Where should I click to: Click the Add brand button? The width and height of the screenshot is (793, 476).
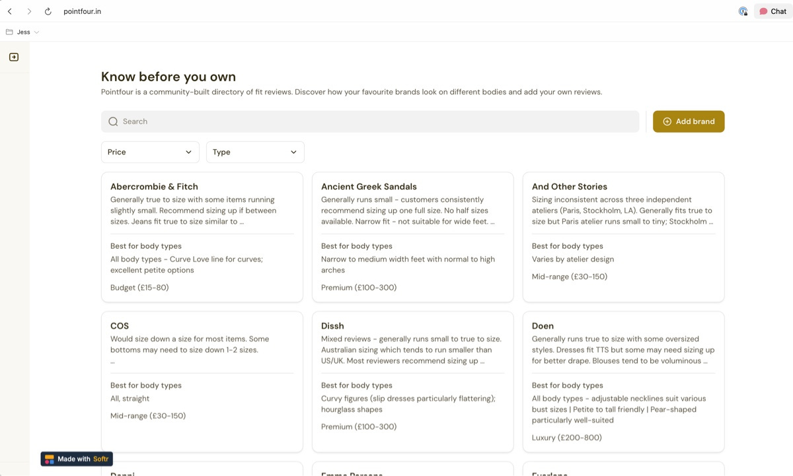(689, 121)
